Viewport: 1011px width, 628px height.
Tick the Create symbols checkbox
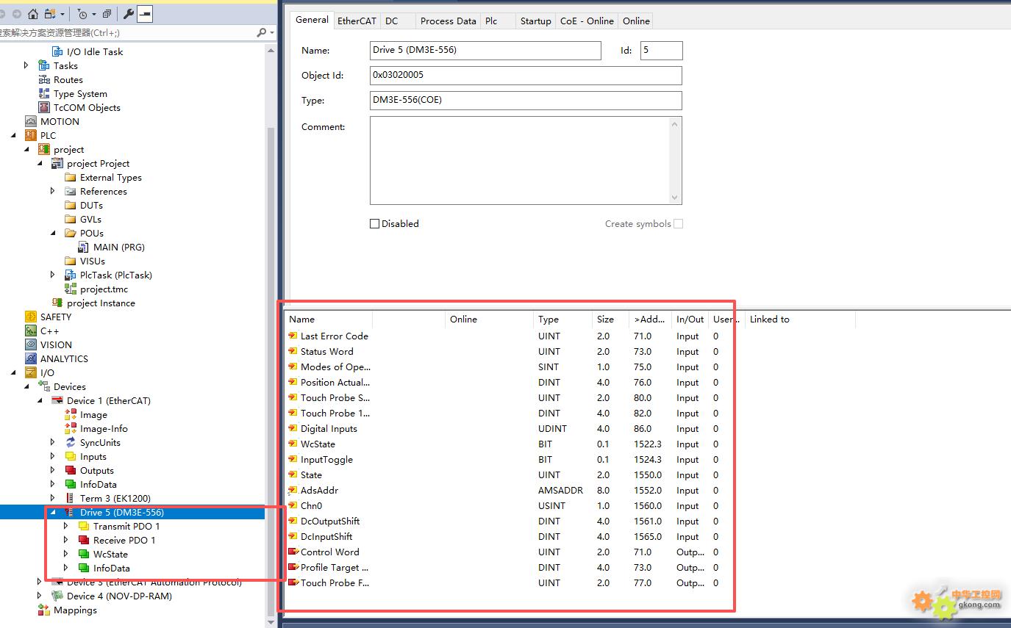click(x=678, y=224)
